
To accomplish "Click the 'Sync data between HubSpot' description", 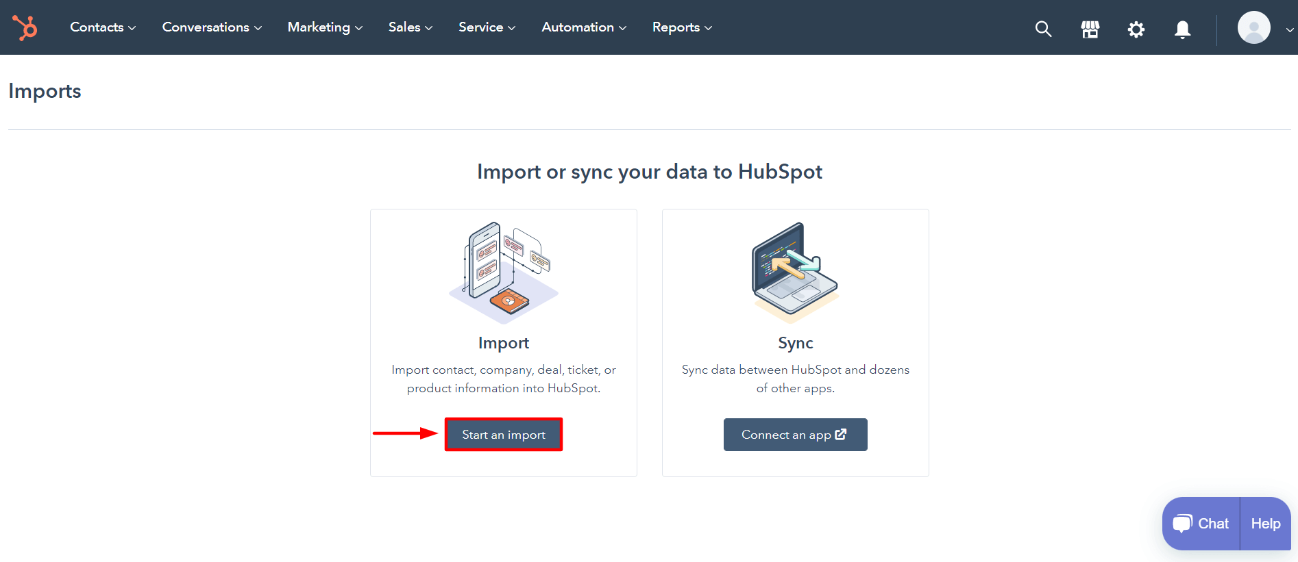I will [796, 379].
